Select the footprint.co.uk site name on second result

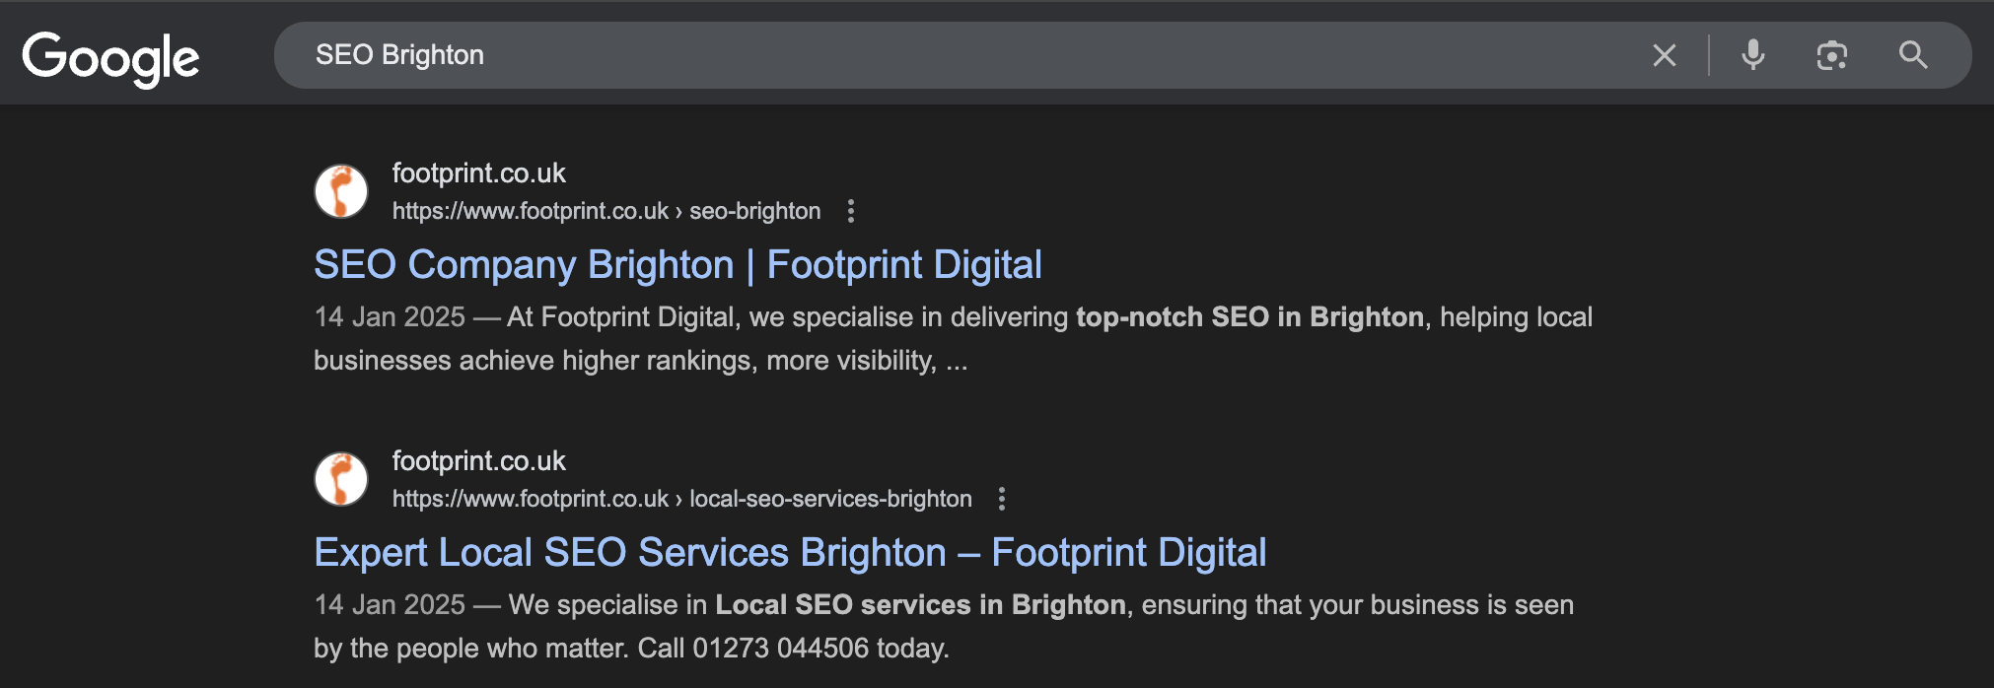point(477,460)
